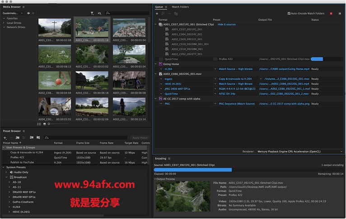Screen dimensions: 346x219
Task: Select the Going Home Premiere project icon
Action: [161, 64]
